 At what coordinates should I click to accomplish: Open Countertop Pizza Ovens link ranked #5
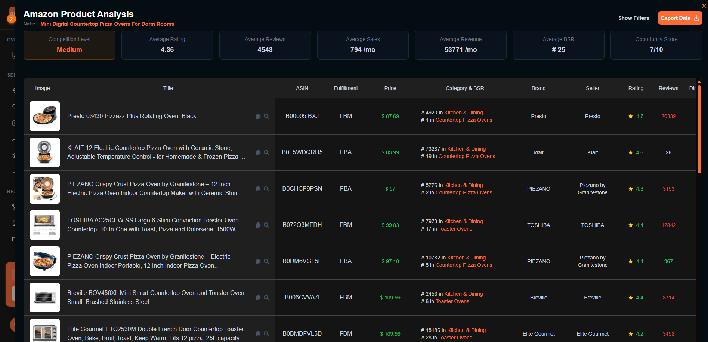coord(464,265)
